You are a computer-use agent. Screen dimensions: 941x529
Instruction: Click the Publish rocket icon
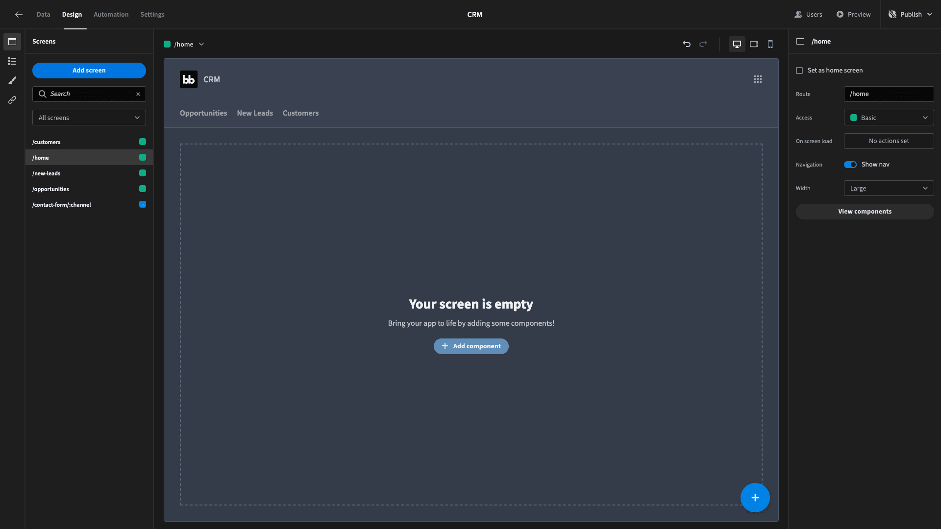click(892, 15)
